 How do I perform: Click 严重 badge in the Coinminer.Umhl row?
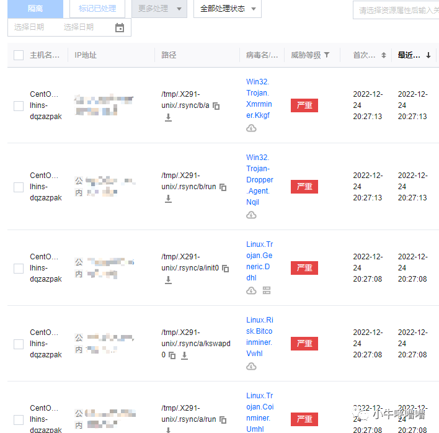pos(304,419)
